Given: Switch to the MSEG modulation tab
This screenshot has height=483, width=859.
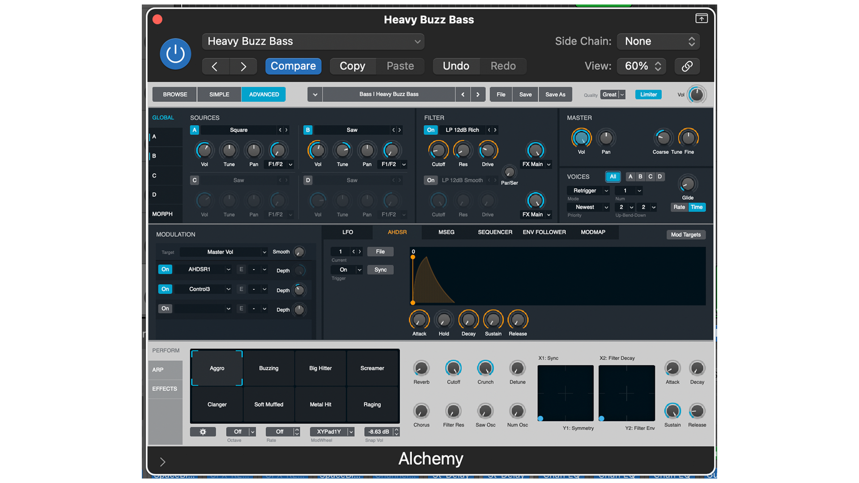Looking at the screenshot, I should [x=446, y=232].
